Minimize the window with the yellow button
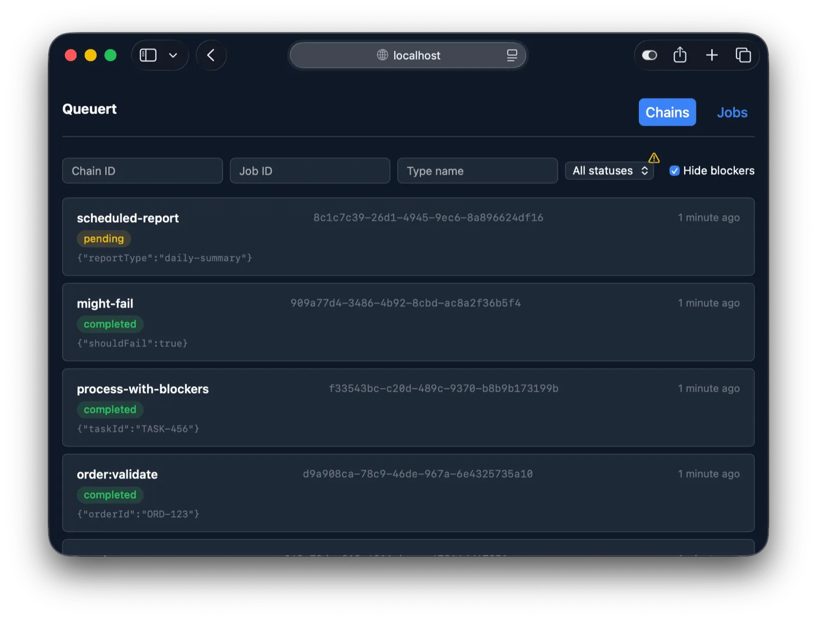 coord(91,55)
